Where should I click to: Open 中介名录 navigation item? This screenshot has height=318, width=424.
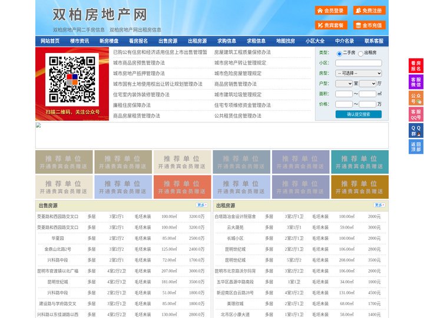pyautogui.click(x=344, y=41)
